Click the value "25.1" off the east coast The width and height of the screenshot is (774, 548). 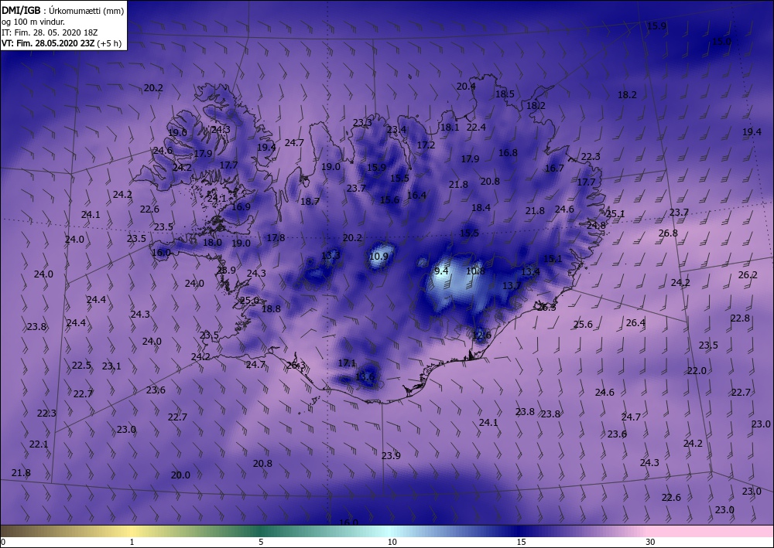pyautogui.click(x=615, y=214)
